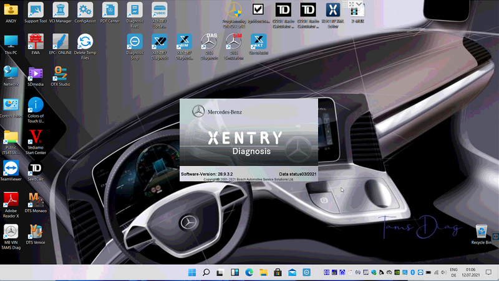Open Diagnosis Files shortcut
Image resolution: width=499 pixels, height=281 pixels.
[x=135, y=15]
